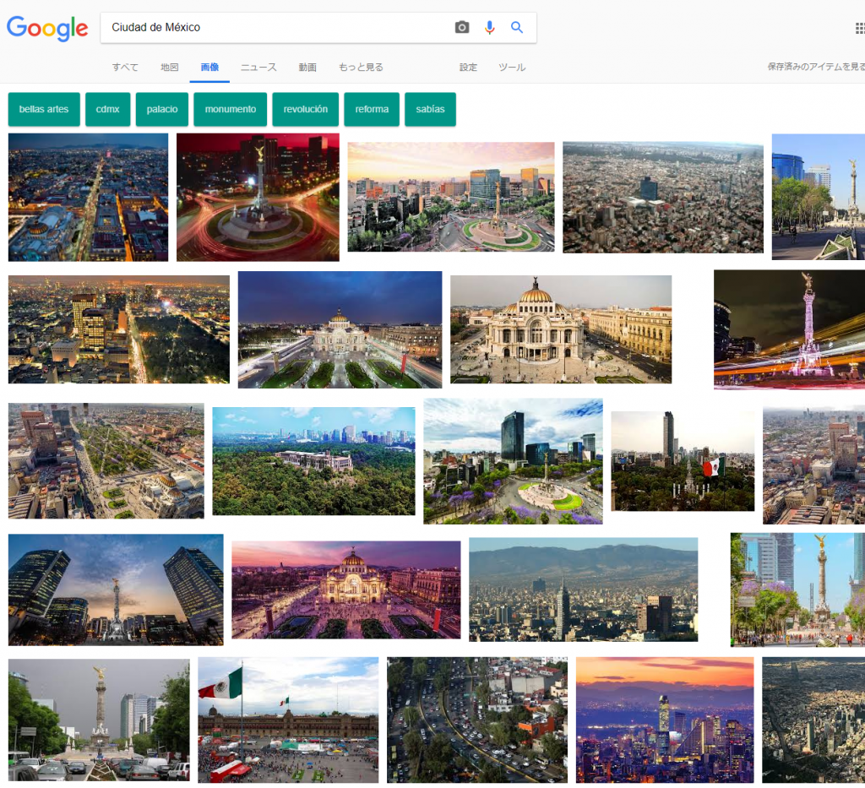The height and width of the screenshot is (788, 865).
Task: Open low-angle Angel between dark skyscrapers
Action: (x=116, y=590)
